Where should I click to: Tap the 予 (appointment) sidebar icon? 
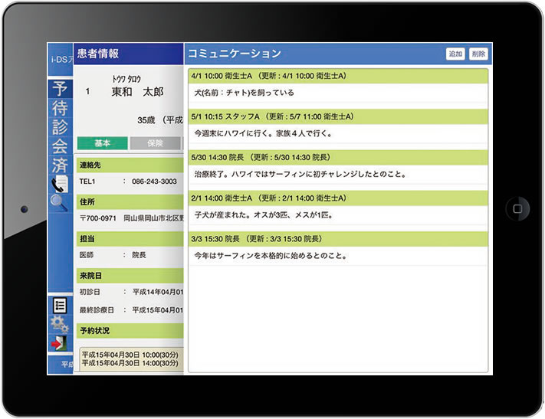point(60,88)
